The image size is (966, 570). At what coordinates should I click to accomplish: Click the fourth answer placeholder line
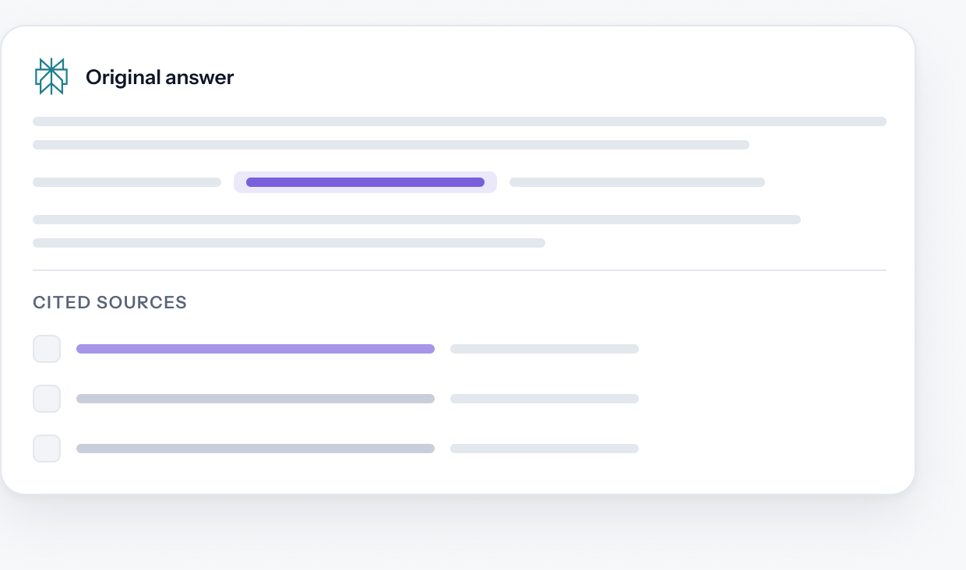click(x=417, y=220)
